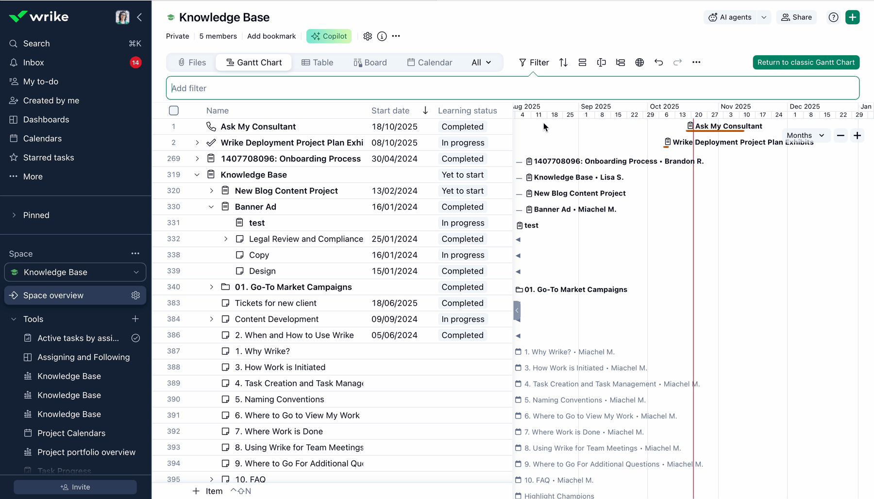Open the help question mark icon
This screenshot has height=499, width=874.
pyautogui.click(x=833, y=17)
